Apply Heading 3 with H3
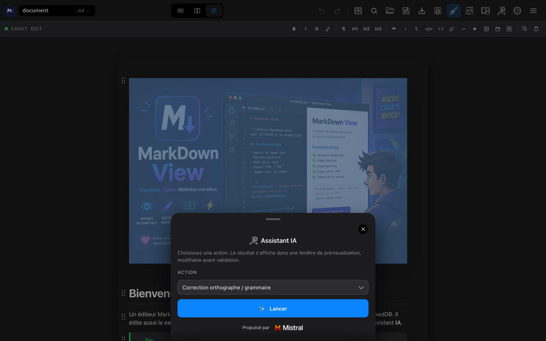Image resolution: width=546 pixels, height=341 pixels. 378,29
